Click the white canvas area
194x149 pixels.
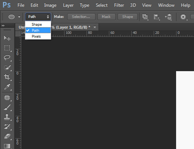coord(185,110)
